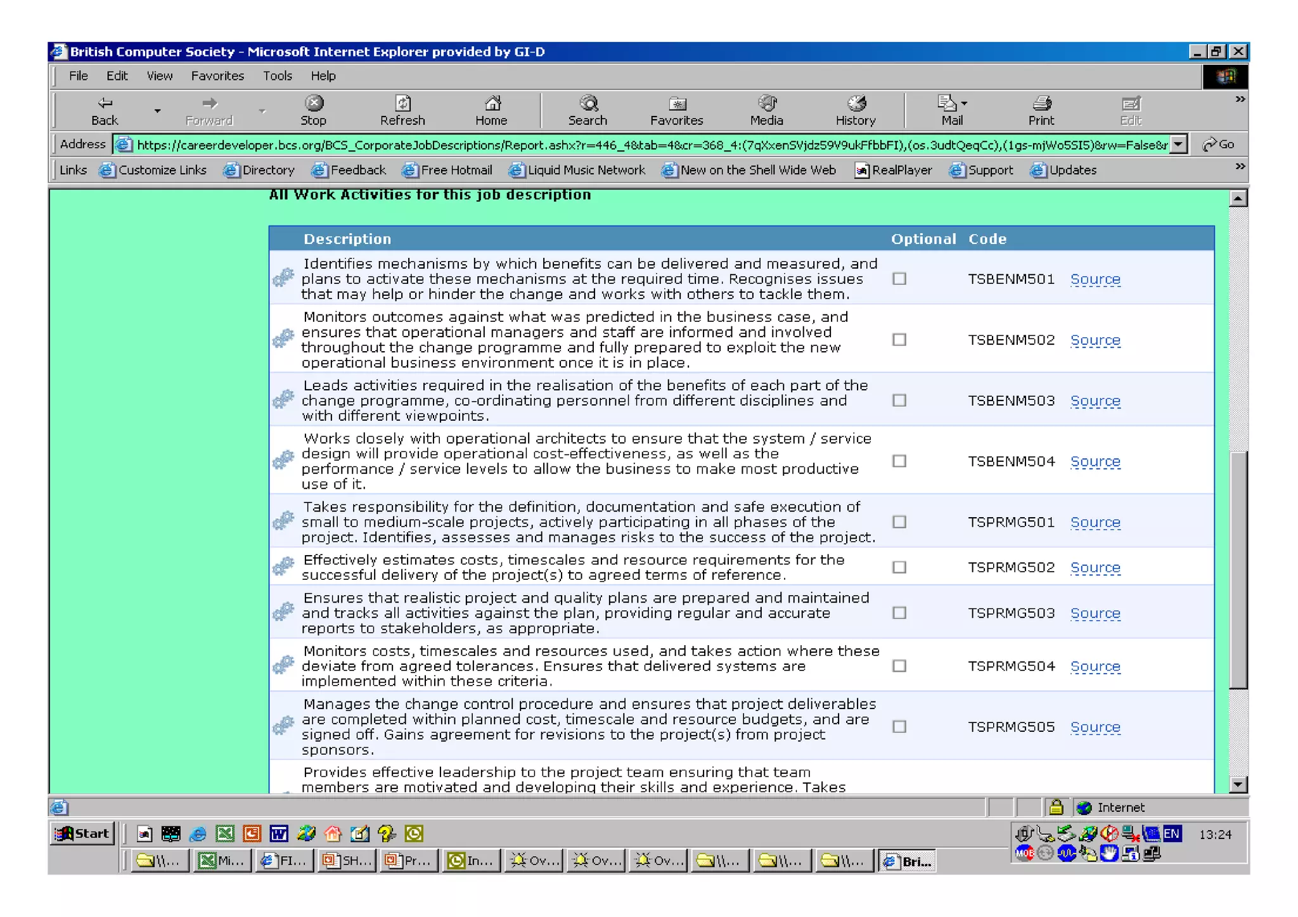Click the Windows Start button
The image size is (1298, 917).
(82, 833)
